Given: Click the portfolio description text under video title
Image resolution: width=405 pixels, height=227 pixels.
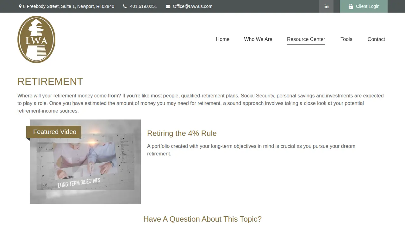Looking at the screenshot, I should pos(251,150).
